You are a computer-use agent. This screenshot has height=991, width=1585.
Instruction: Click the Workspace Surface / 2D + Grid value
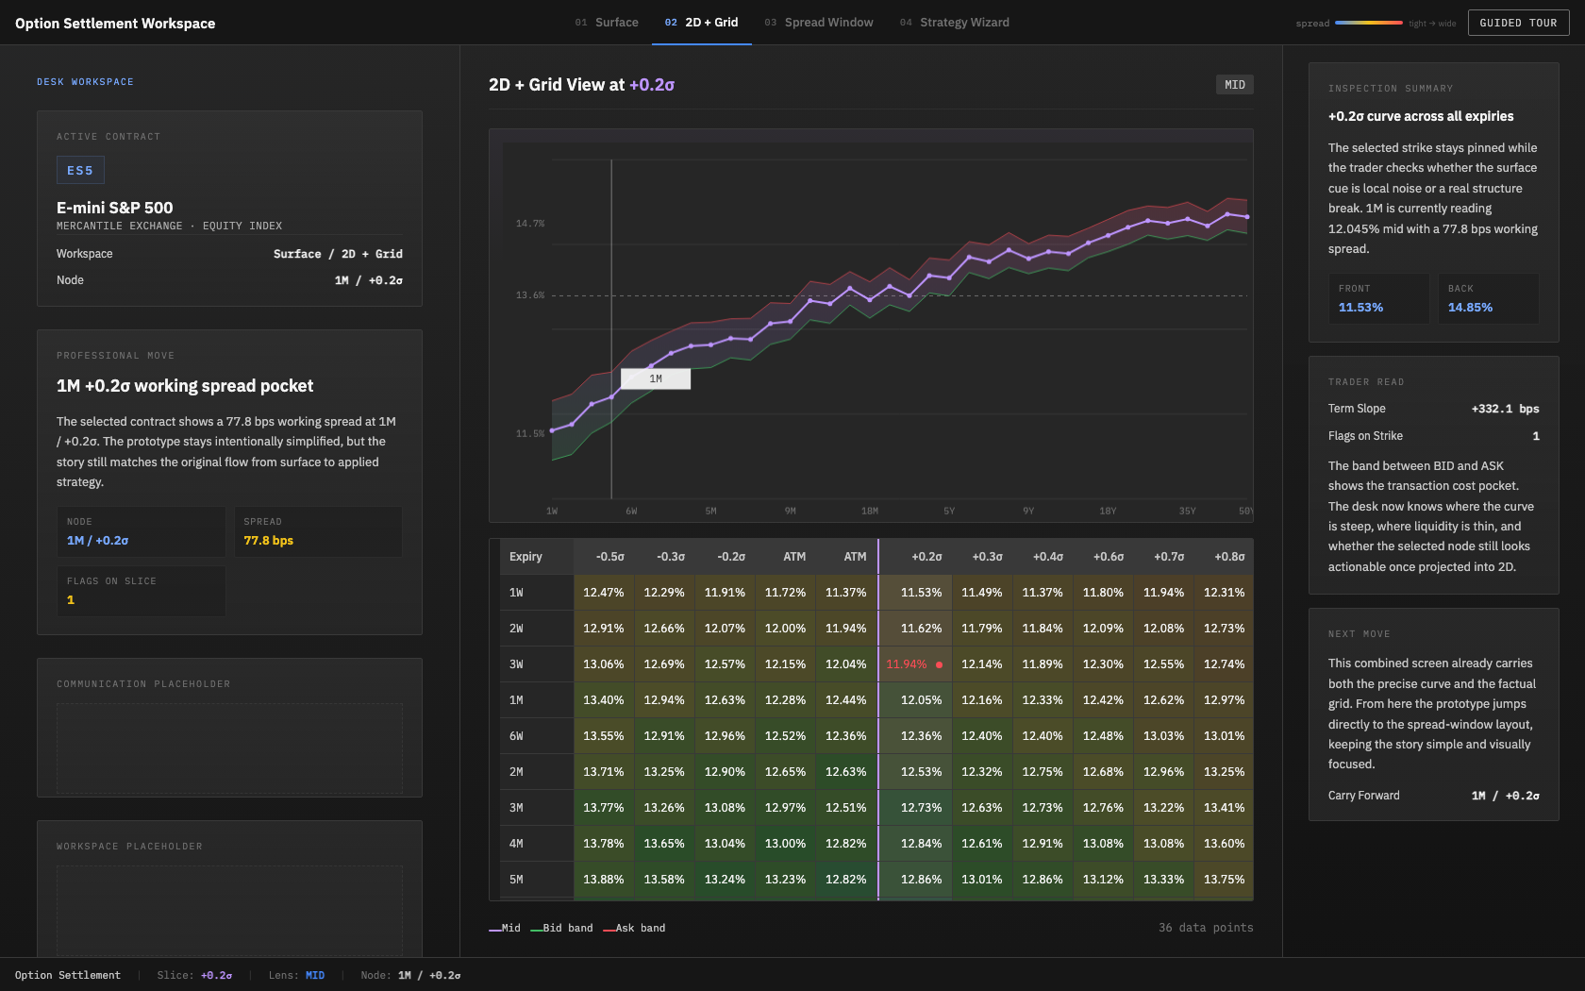338,255
